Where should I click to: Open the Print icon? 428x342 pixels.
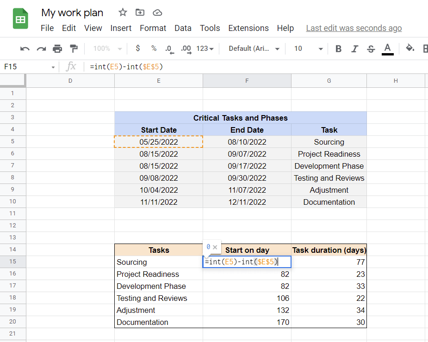coord(56,48)
